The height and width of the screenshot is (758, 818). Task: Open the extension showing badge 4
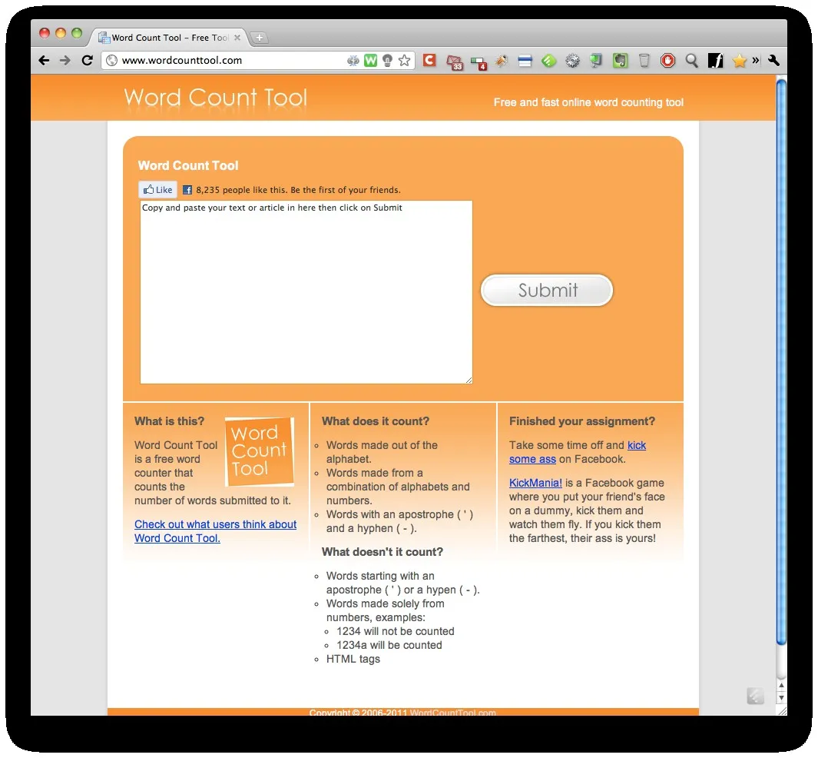pyautogui.click(x=479, y=63)
